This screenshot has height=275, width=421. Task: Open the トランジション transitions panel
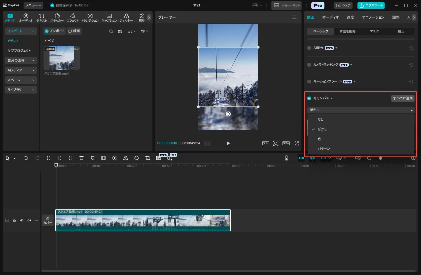click(x=90, y=18)
